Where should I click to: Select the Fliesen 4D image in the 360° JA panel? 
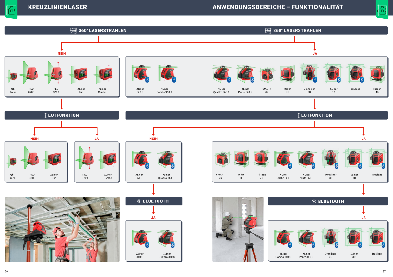[377, 75]
